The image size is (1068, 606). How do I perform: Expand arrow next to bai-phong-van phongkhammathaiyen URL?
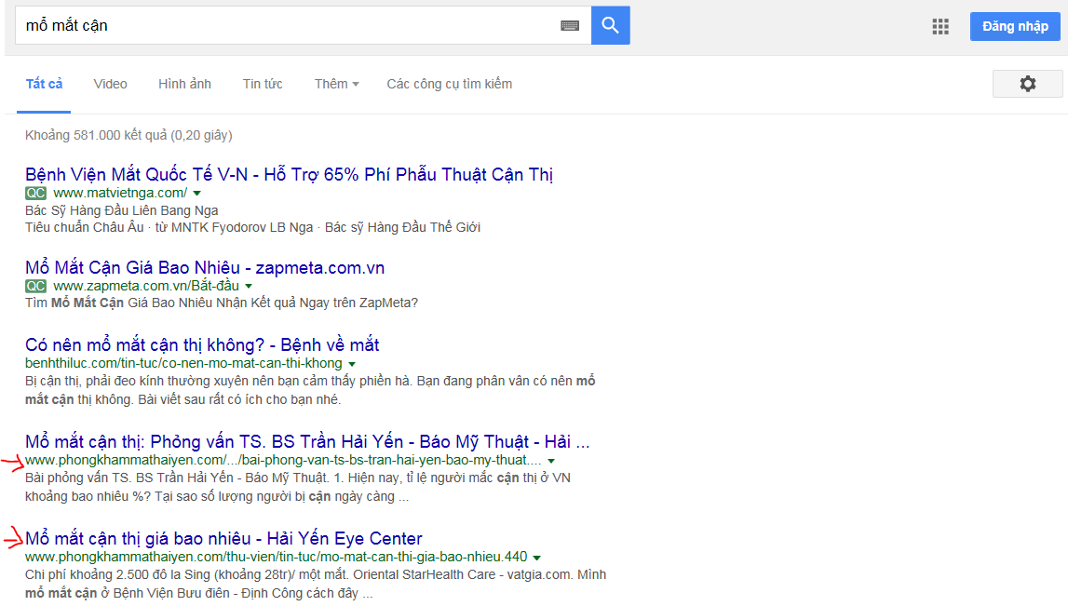(551, 461)
